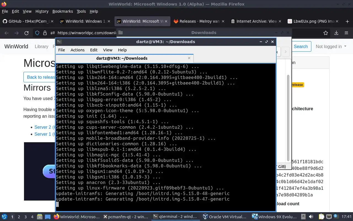Open the terminal Help menu
The height and width of the screenshot is (221, 353).
[122, 50]
